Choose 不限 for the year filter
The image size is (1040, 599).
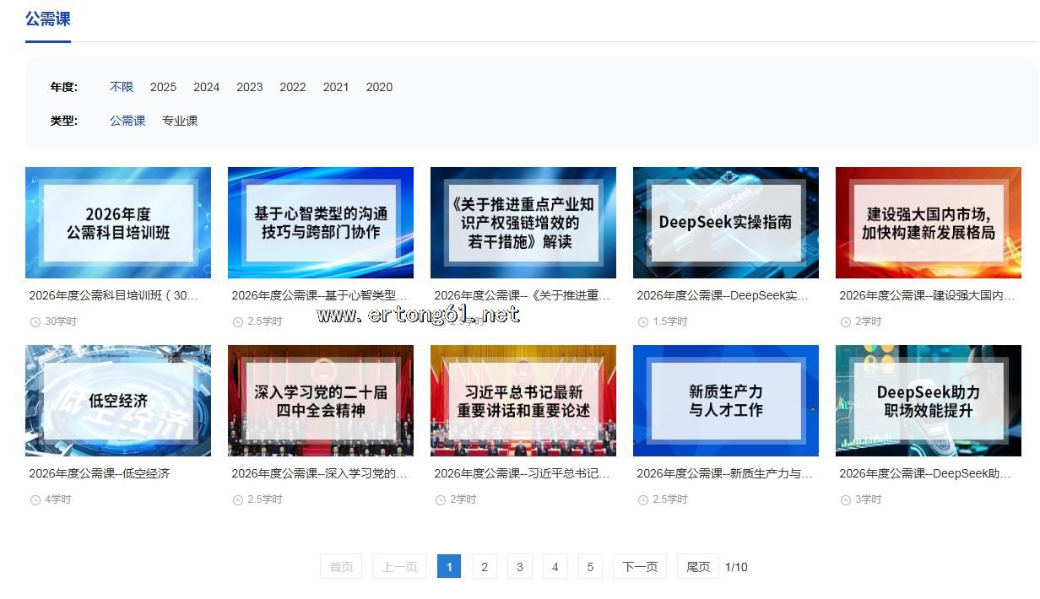[122, 87]
